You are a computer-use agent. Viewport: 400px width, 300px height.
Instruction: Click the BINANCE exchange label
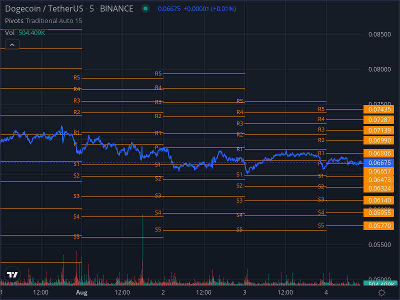coord(116,8)
